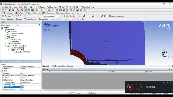
Task: Click the print icon in toolbar
Action: (81, 10)
